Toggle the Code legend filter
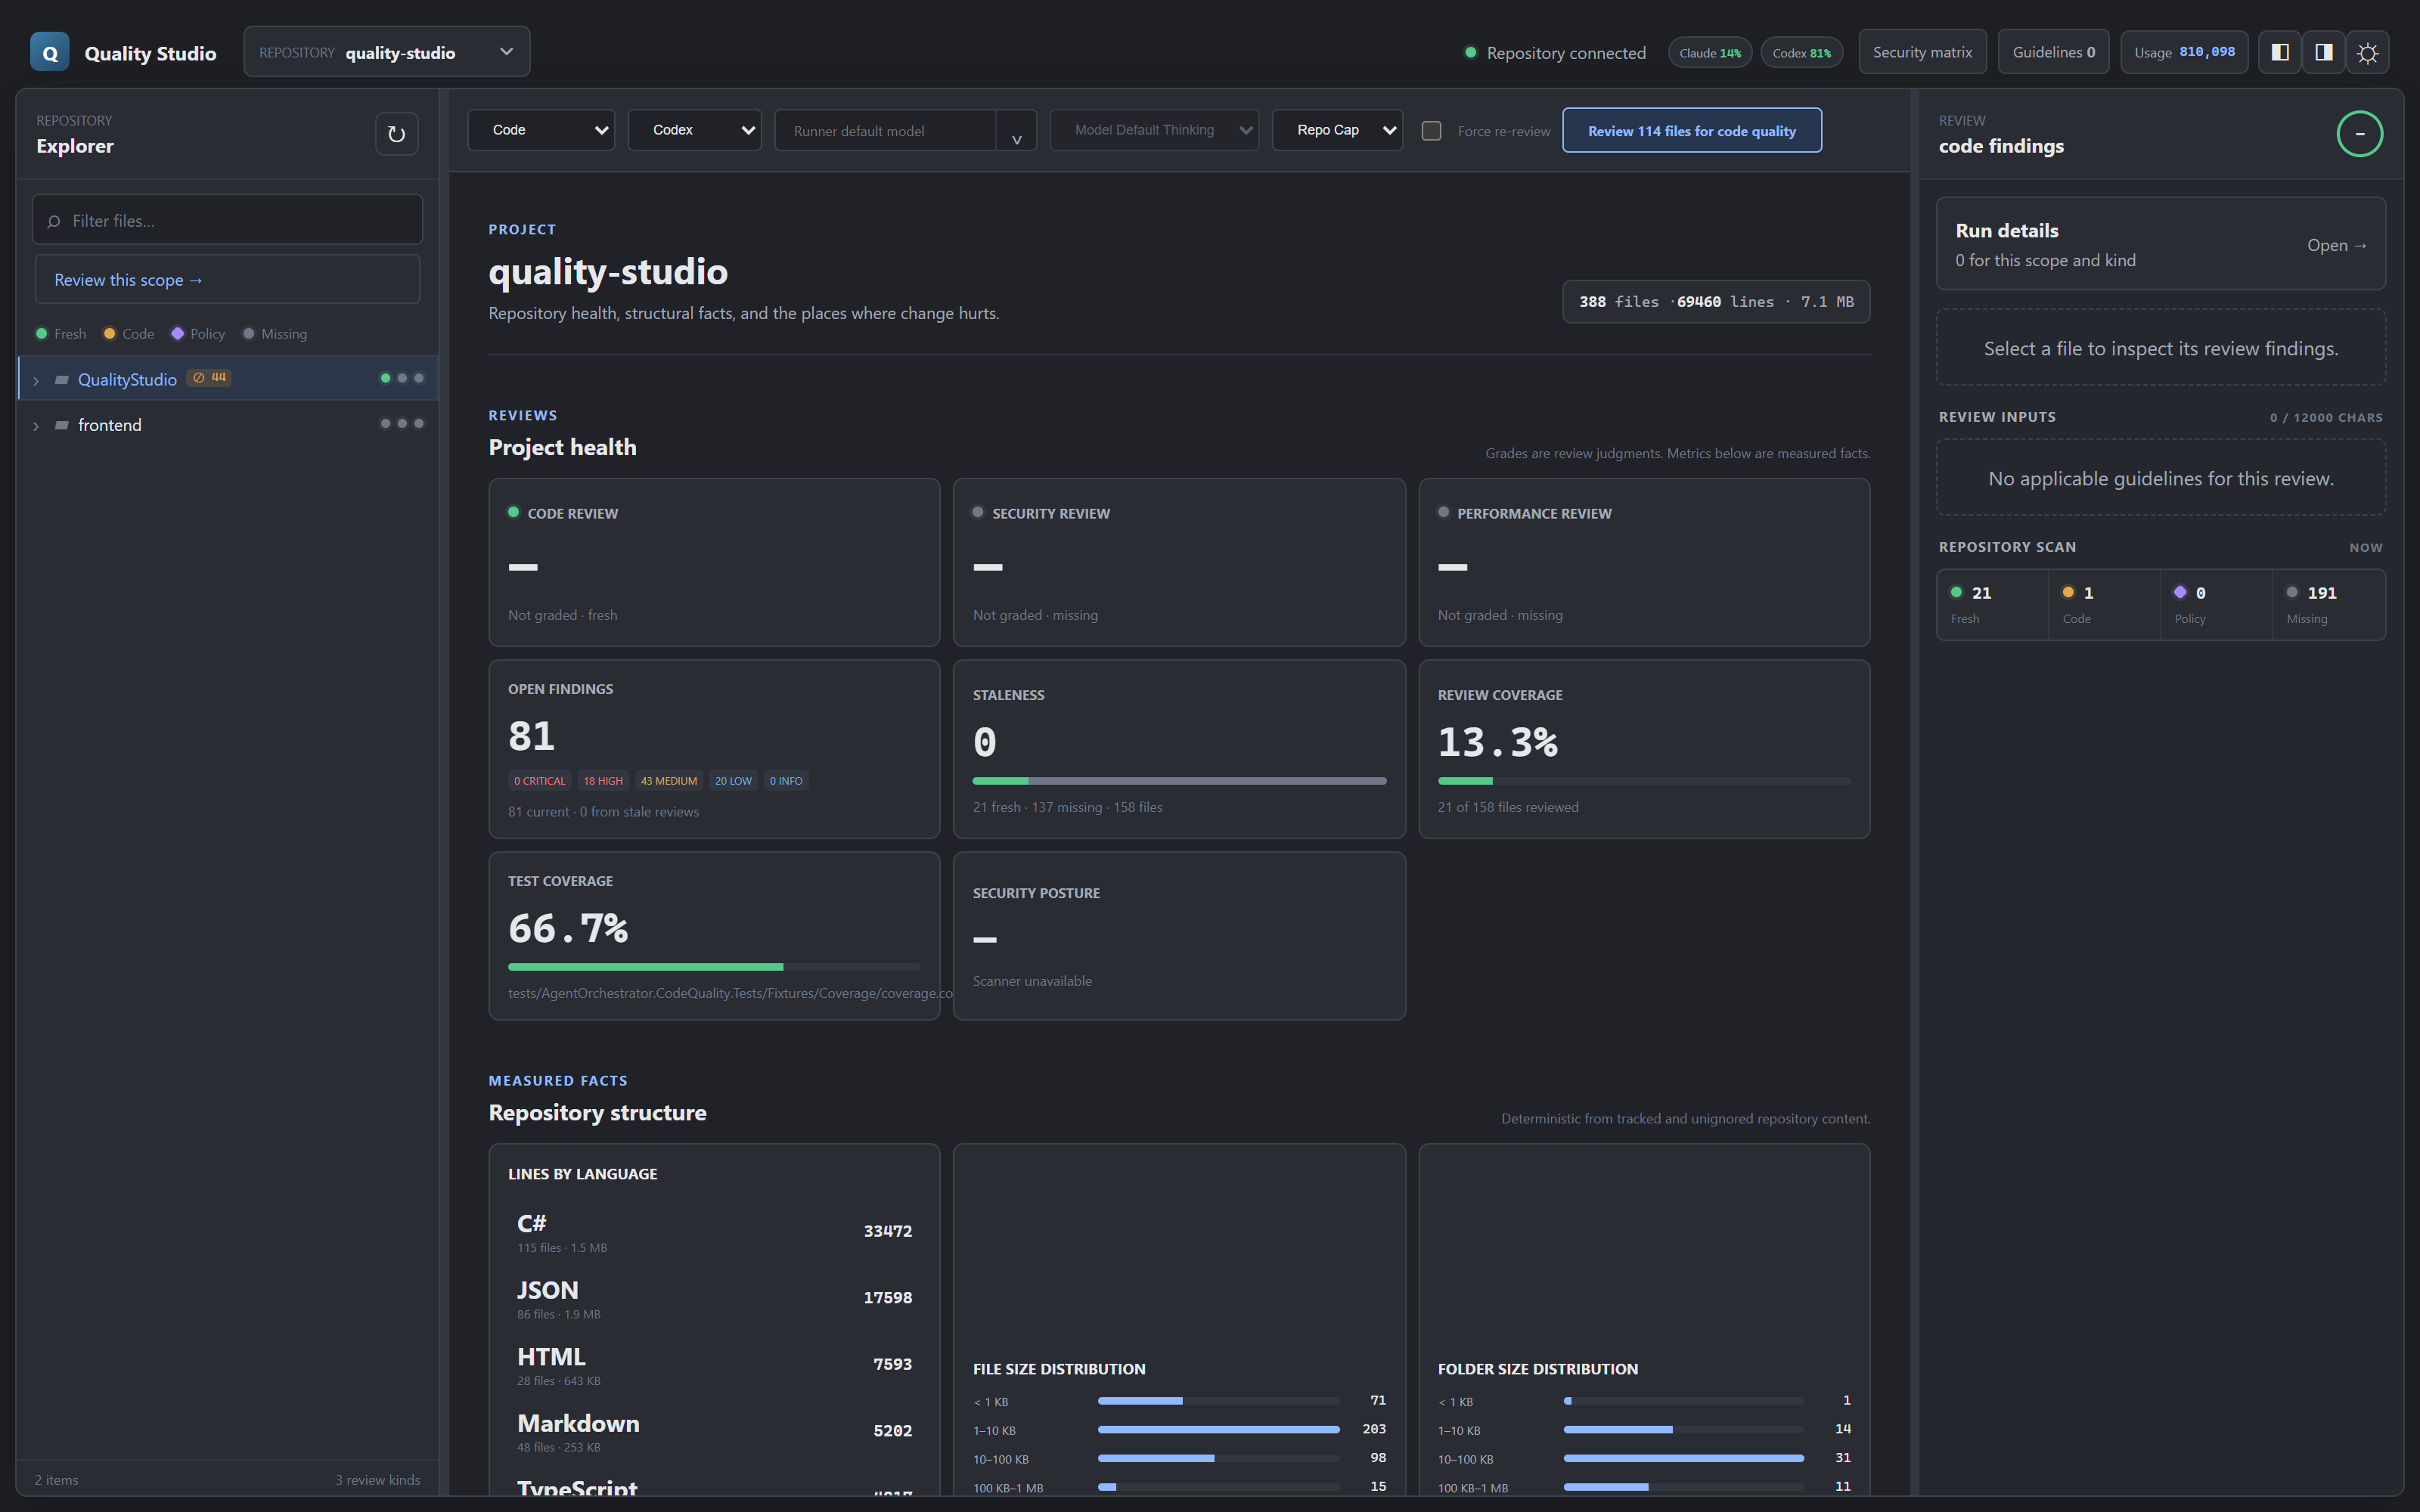2420x1512 pixels. pos(129,334)
